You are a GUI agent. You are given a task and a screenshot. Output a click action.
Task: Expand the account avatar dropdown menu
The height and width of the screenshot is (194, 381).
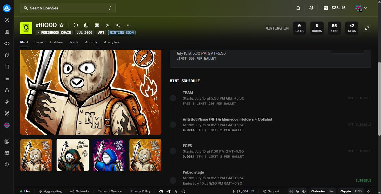[361, 8]
